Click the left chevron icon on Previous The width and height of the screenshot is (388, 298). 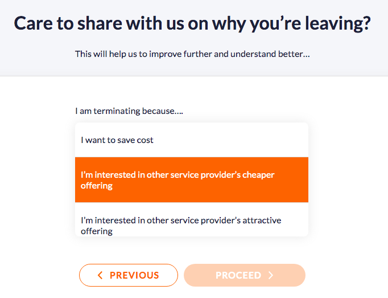coord(100,275)
